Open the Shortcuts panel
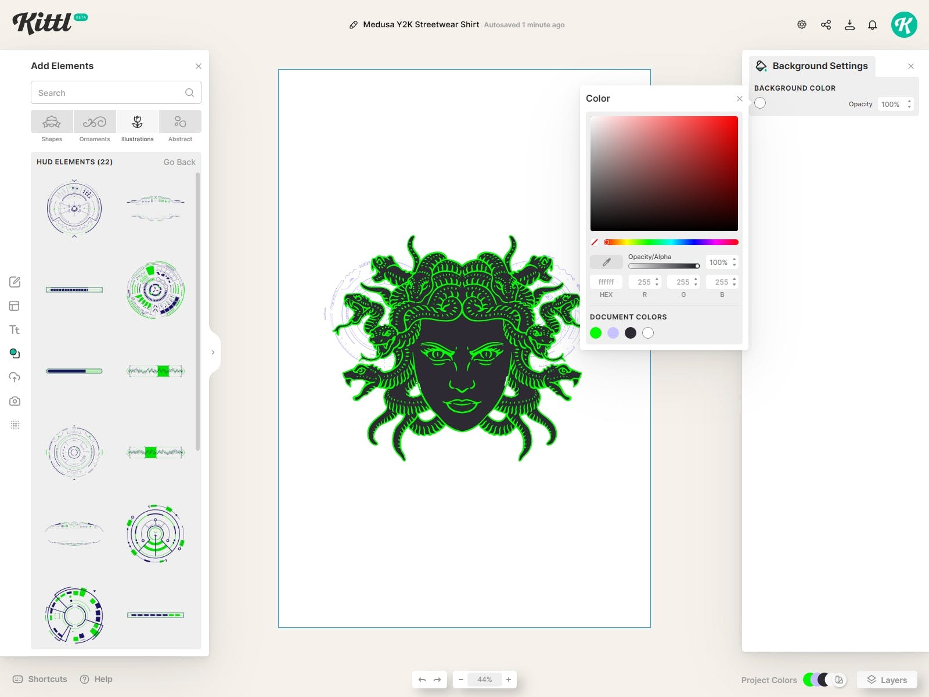The image size is (929, 697). pos(40,679)
